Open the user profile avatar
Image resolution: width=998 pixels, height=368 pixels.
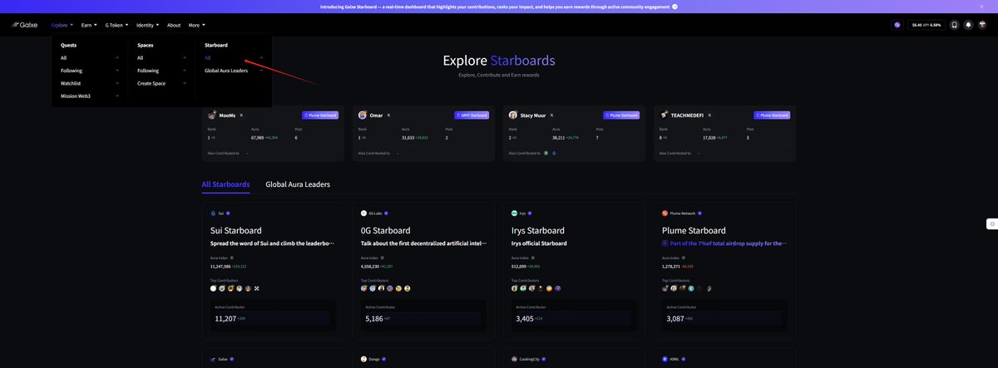(982, 25)
